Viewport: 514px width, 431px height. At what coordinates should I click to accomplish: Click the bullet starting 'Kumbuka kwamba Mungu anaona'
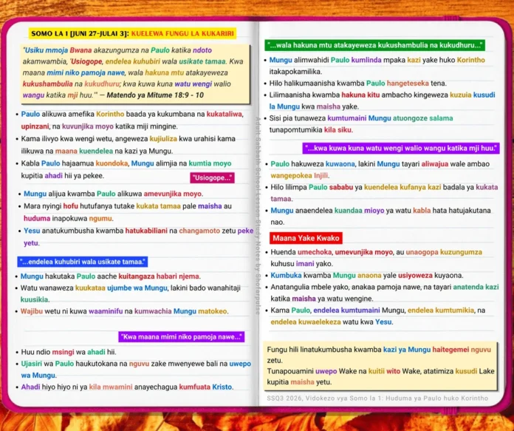pyautogui.click(x=367, y=276)
